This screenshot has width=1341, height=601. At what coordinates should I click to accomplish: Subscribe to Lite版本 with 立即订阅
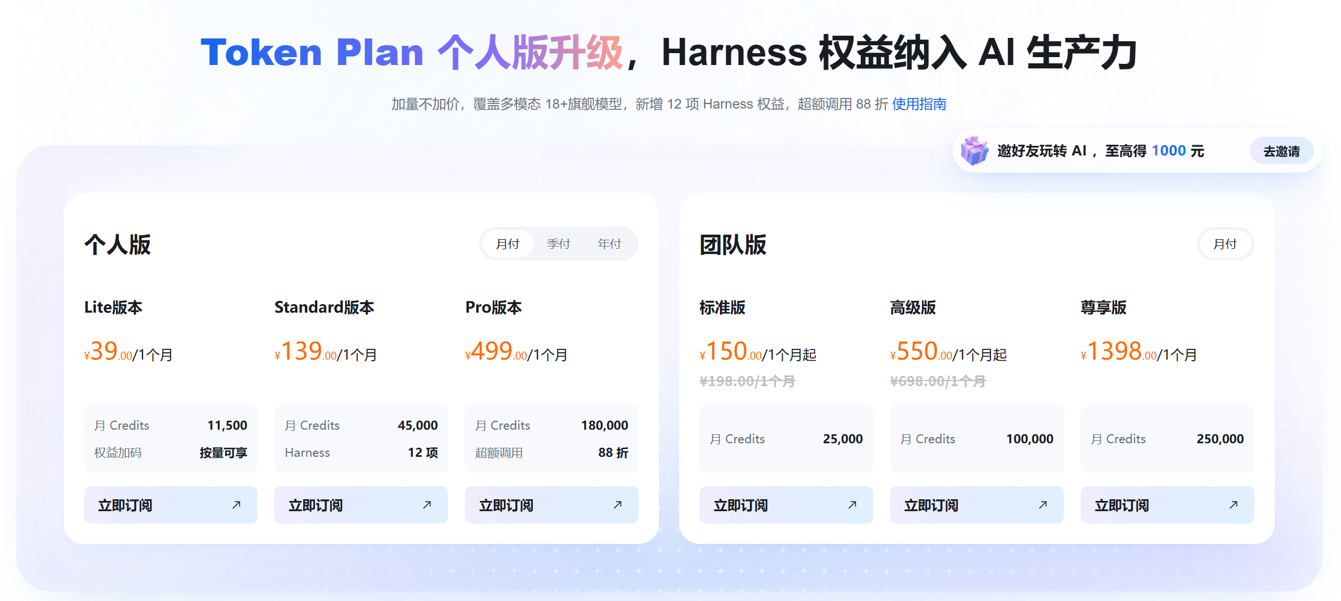tap(171, 505)
